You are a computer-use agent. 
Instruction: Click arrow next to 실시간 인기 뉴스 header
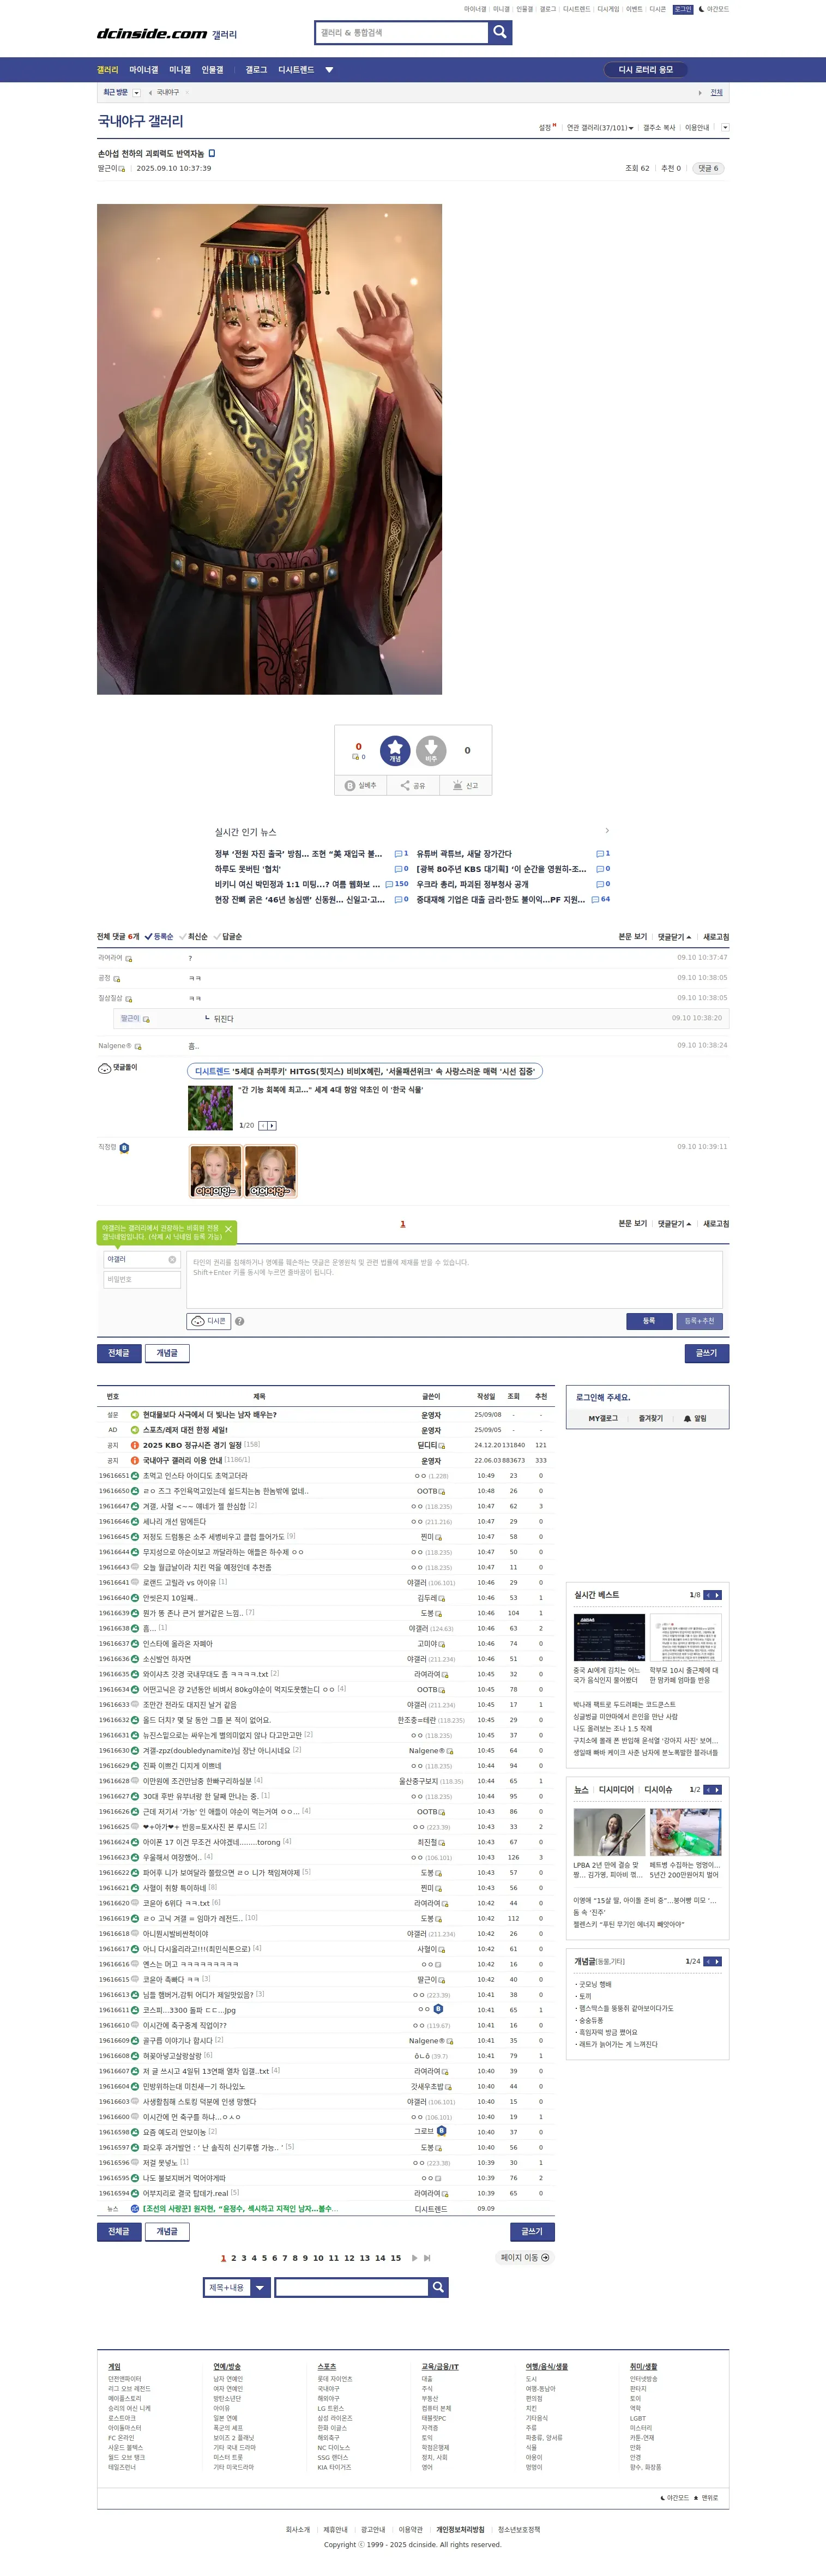607,830
